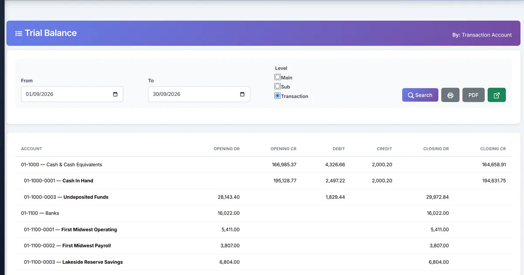
Task: Click the OPENING DR column header
Action: click(x=227, y=149)
